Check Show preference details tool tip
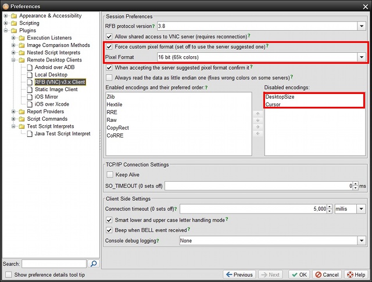The width and height of the screenshot is (372, 282). [x=8, y=274]
